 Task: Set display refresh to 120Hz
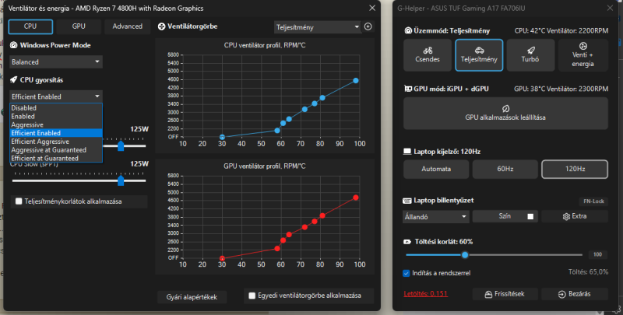(x=575, y=169)
